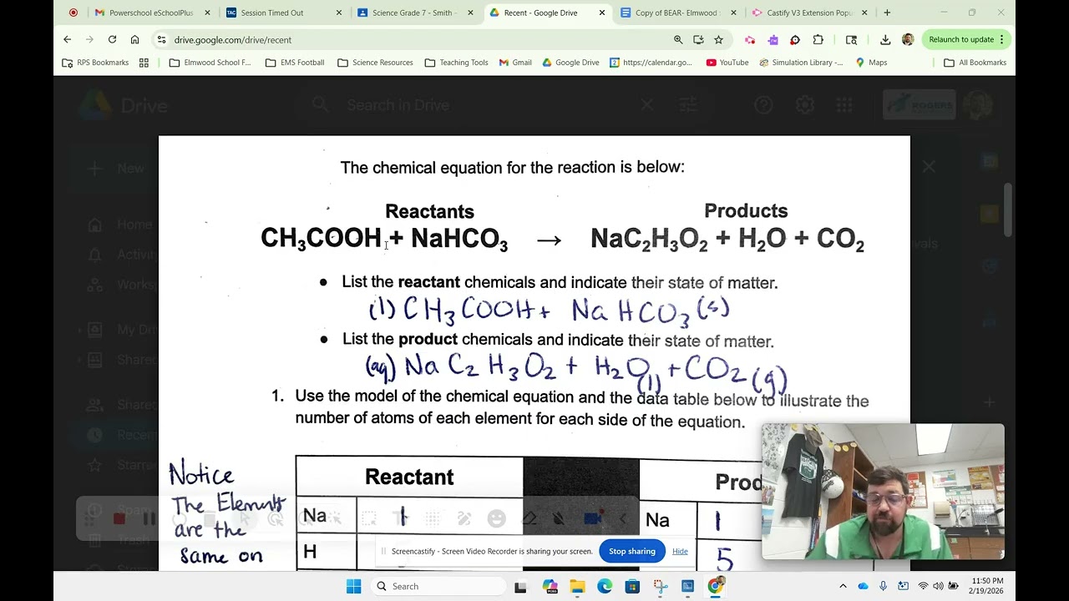Open Elmwood School bookmarks folder
This screenshot has height=601, width=1069.
tap(210, 63)
